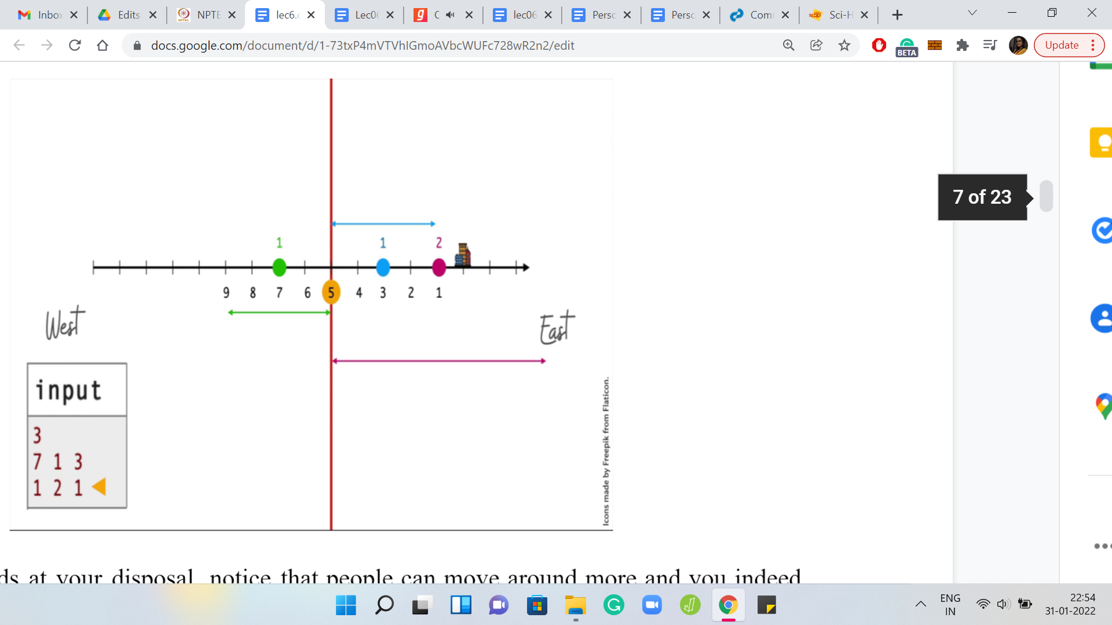Open the Extensions puzzle icon
This screenshot has width=1112, height=625.
pos(962,45)
